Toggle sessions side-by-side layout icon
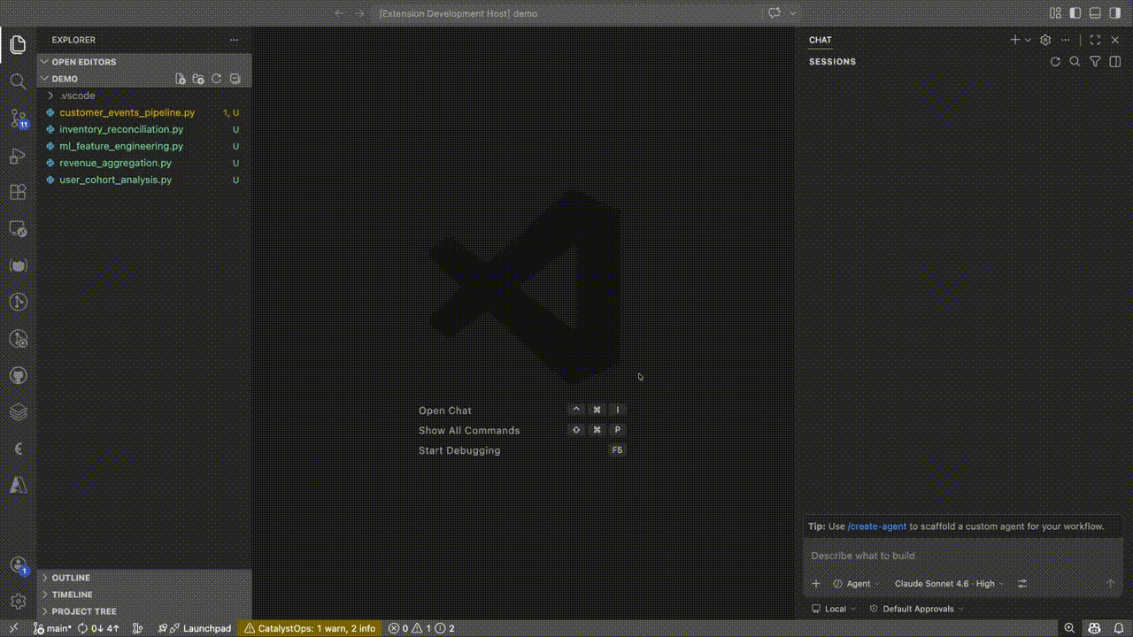 click(1115, 62)
